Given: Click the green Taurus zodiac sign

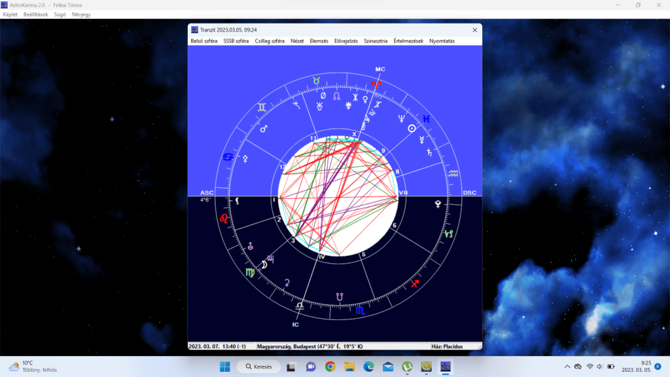Looking at the screenshot, I should click(x=316, y=80).
